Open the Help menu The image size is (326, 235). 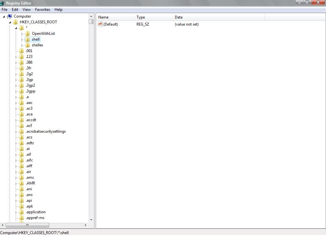pos(58,10)
